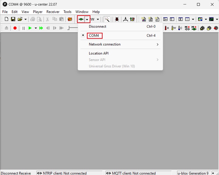The height and width of the screenshot is (175, 219).
Task: Click the debug bug icon
Action: pos(117,19)
